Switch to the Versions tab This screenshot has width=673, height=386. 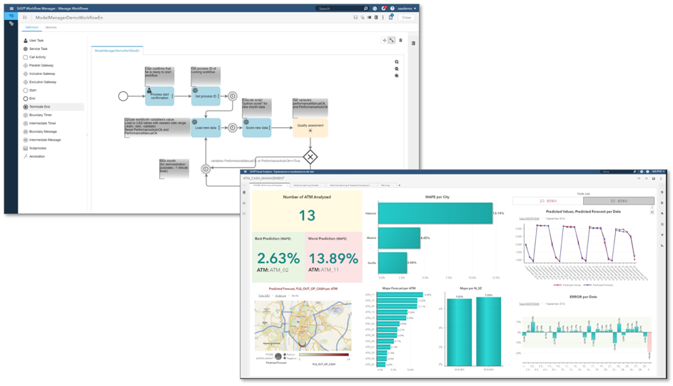coord(51,28)
